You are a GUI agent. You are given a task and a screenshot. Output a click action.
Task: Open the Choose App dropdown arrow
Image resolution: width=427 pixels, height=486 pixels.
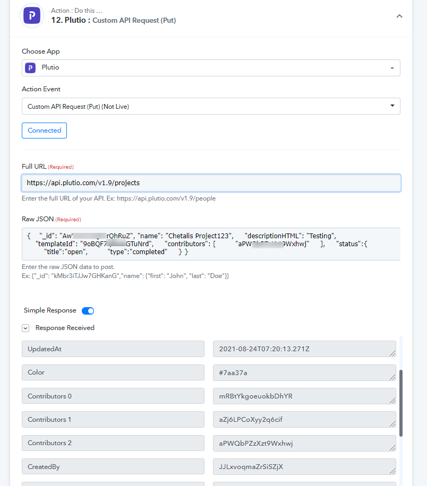(x=392, y=68)
